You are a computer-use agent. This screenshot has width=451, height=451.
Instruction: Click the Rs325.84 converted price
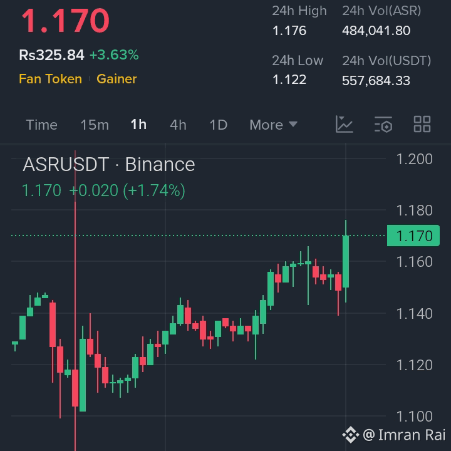tap(51, 55)
